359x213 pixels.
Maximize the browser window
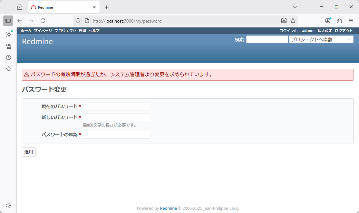click(336, 7)
